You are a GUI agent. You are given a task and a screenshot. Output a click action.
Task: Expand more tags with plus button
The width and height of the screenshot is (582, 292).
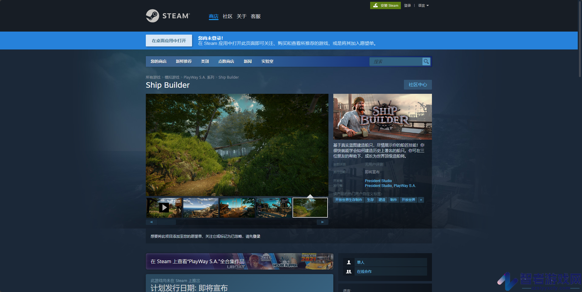coord(421,200)
